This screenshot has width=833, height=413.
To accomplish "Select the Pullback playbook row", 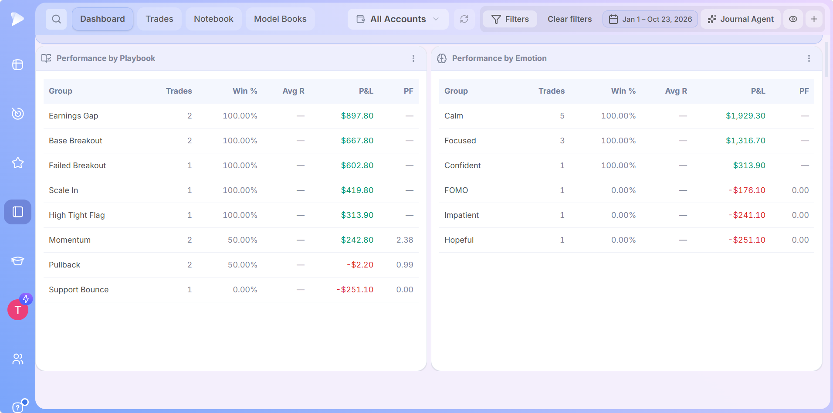I will pyautogui.click(x=231, y=265).
